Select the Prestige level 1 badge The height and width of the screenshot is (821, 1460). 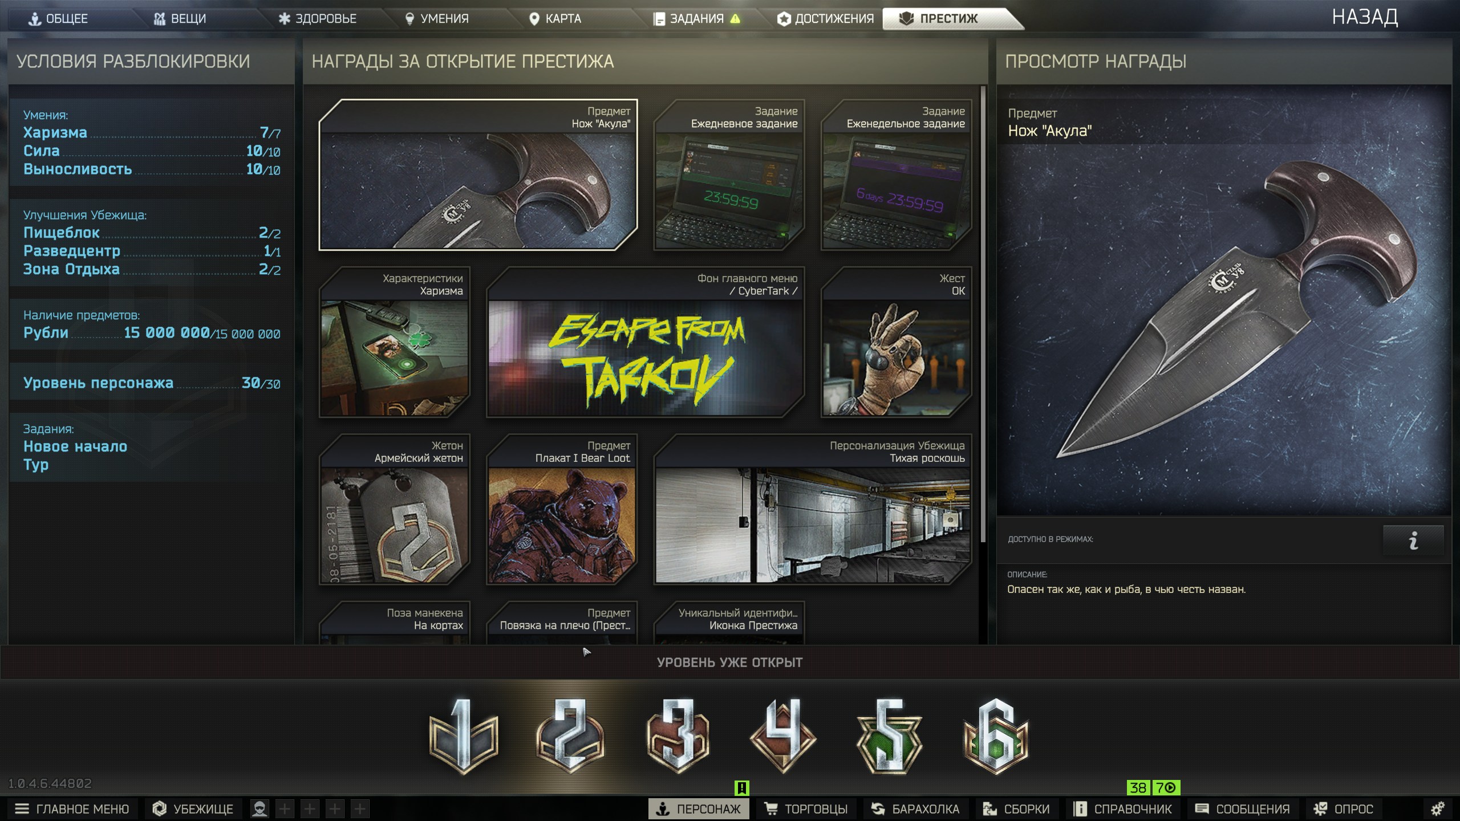463,736
